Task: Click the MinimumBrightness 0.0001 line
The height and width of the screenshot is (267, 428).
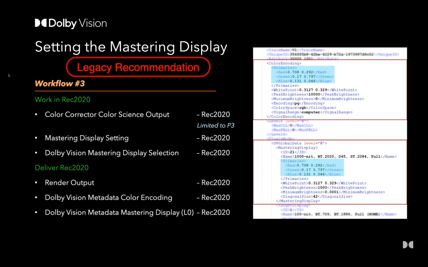Action: click(x=333, y=192)
